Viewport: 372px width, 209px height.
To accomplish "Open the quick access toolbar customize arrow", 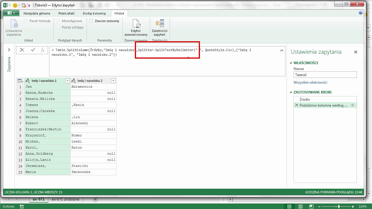I will tap(29, 5).
